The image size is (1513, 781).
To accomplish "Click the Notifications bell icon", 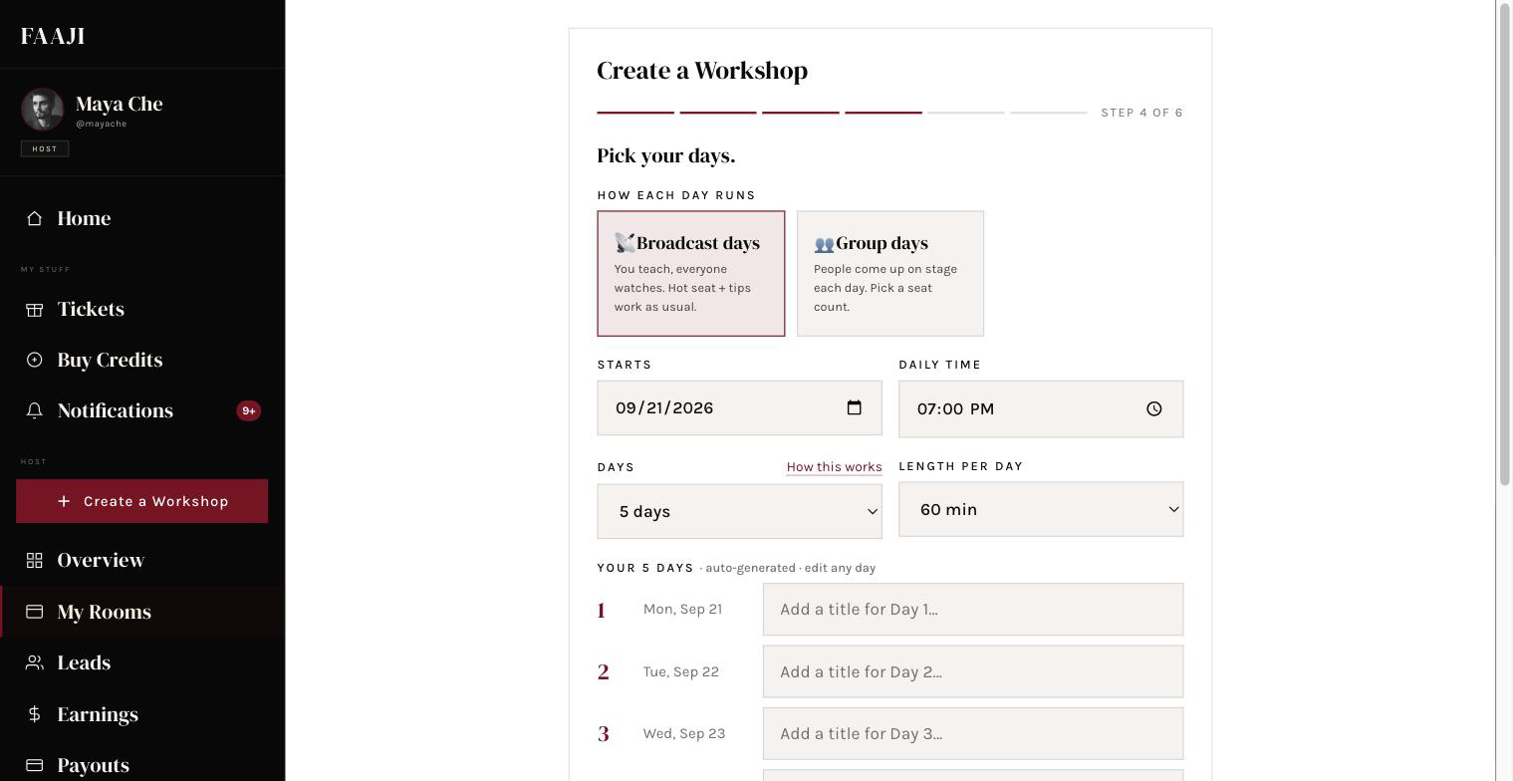I will pyautogui.click(x=34, y=410).
